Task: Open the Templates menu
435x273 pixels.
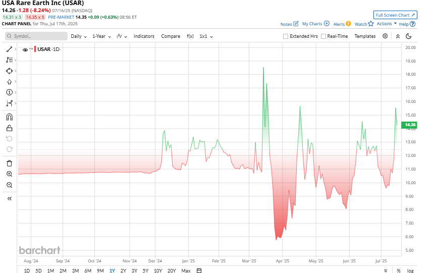Action: 365,36
